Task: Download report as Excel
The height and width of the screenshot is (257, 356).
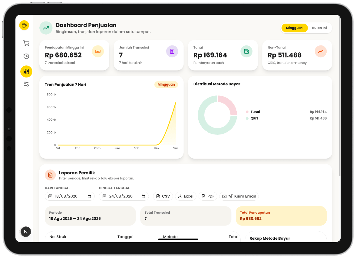Action: [x=186, y=196]
